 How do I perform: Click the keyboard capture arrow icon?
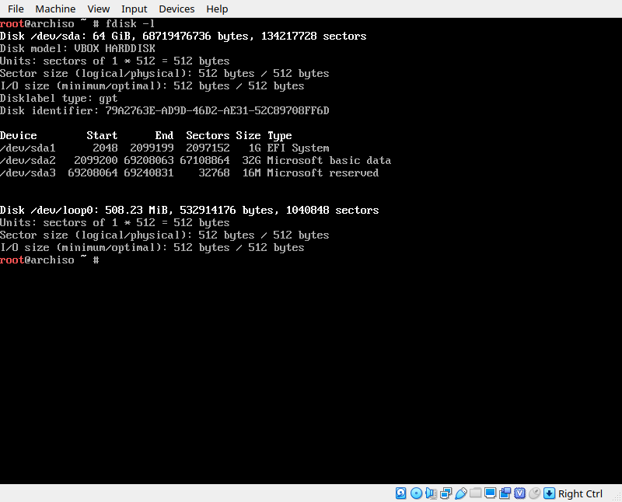(x=550, y=493)
